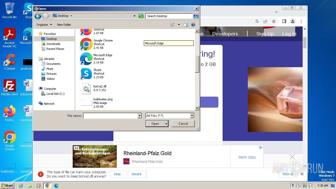Click Google icon in Chrome address bar
This screenshot has height=189, width=336.
click(257, 21)
